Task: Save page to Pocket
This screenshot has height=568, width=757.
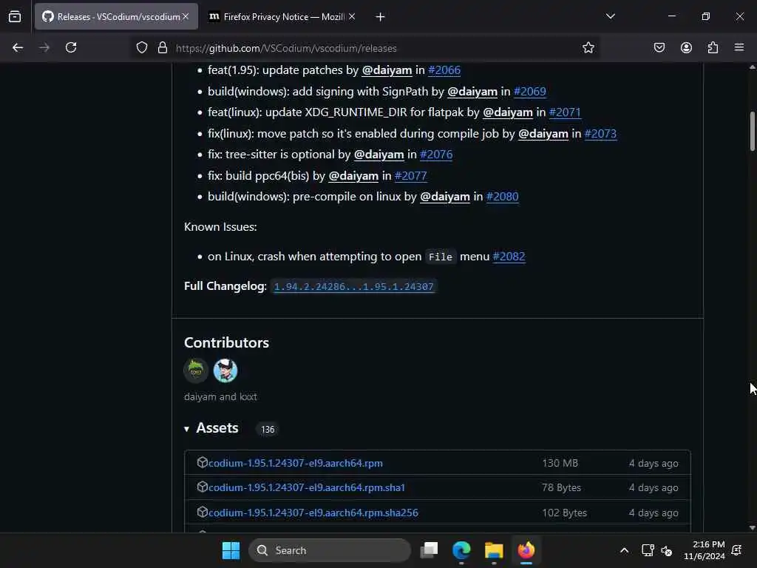Action: tap(659, 48)
